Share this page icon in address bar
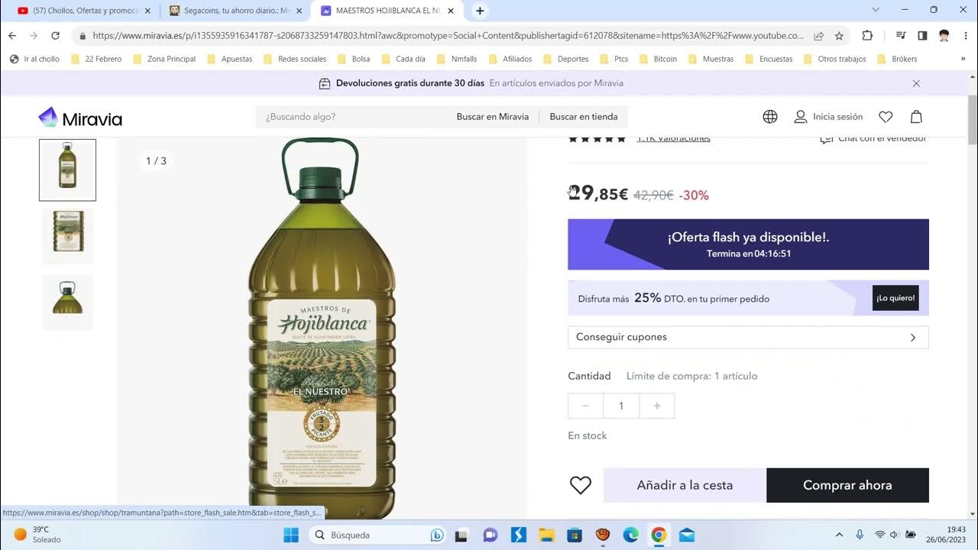The width and height of the screenshot is (978, 550). (x=819, y=35)
